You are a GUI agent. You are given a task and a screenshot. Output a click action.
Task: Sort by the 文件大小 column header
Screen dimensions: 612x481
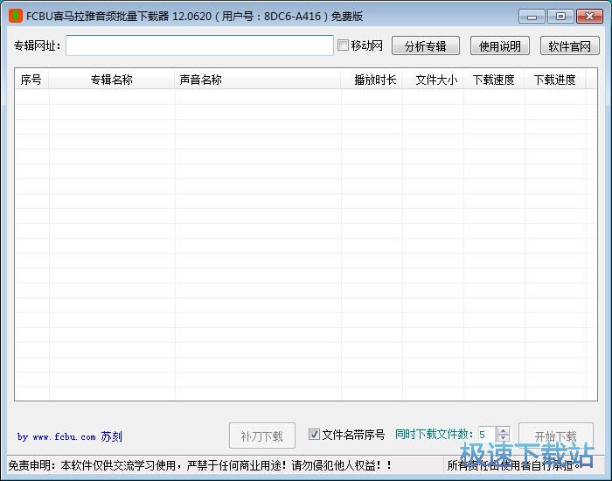435,80
